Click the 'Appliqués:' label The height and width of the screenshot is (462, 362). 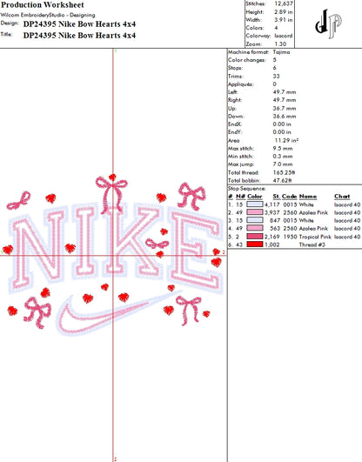240,84
